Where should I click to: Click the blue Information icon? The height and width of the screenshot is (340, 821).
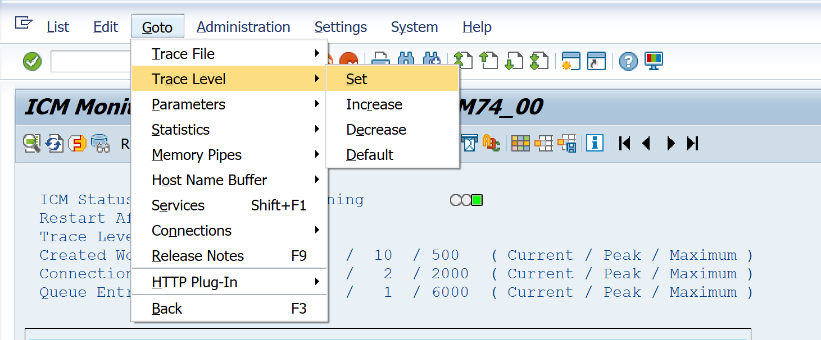tap(595, 143)
